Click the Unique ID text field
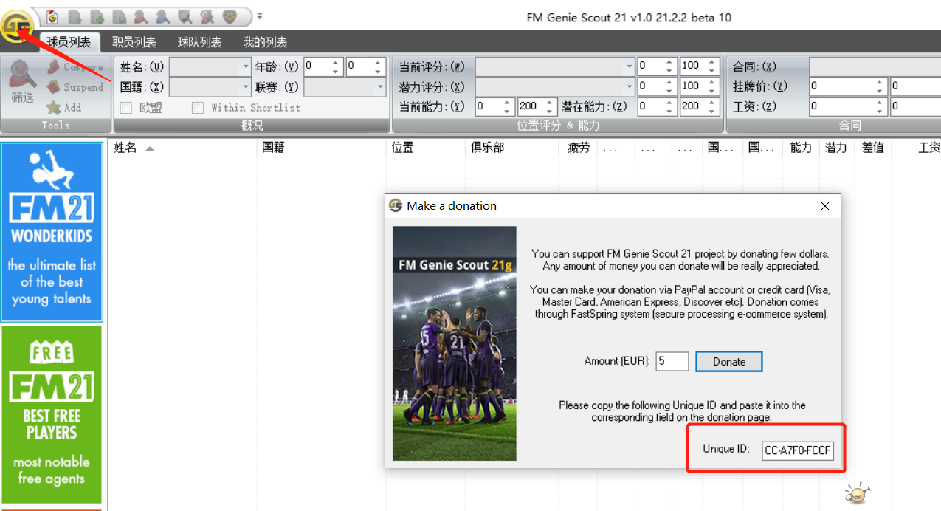 (798, 450)
